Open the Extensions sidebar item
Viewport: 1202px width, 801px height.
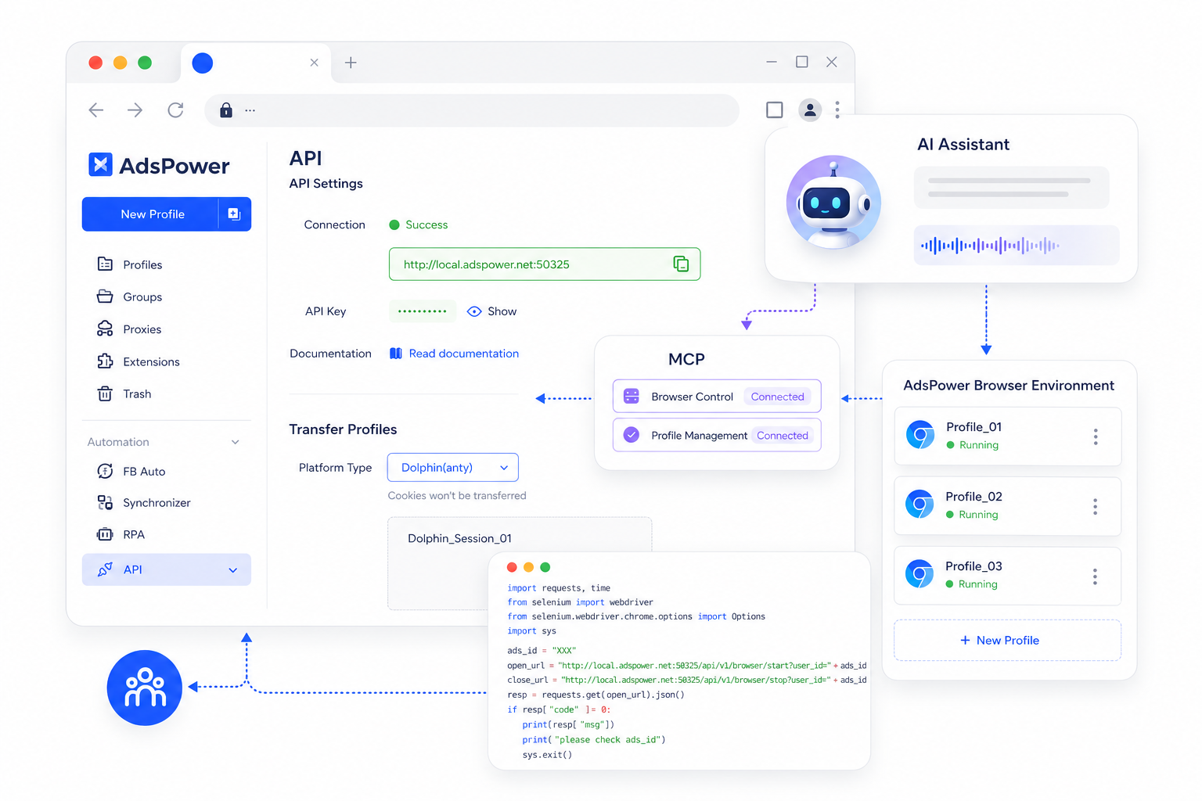(x=151, y=361)
